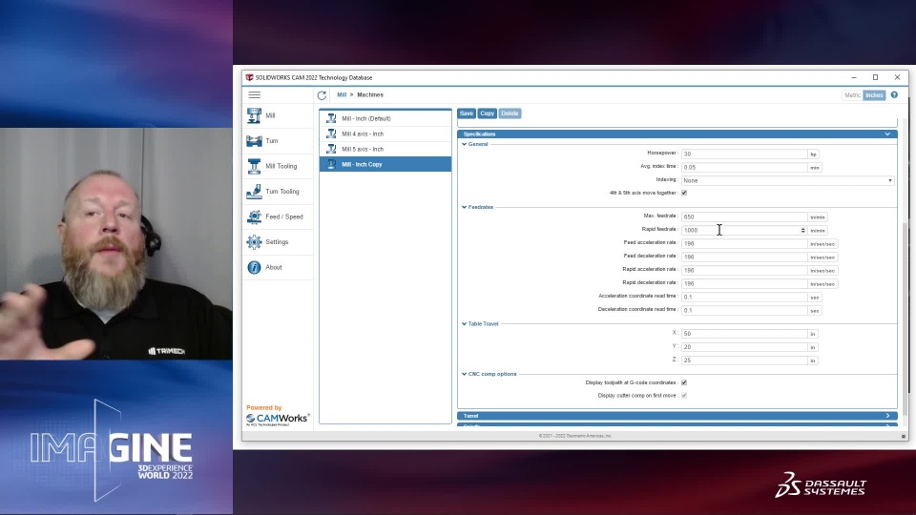Collapse the Specifications section header
Image resolution: width=916 pixels, height=515 pixels.
pos(677,134)
